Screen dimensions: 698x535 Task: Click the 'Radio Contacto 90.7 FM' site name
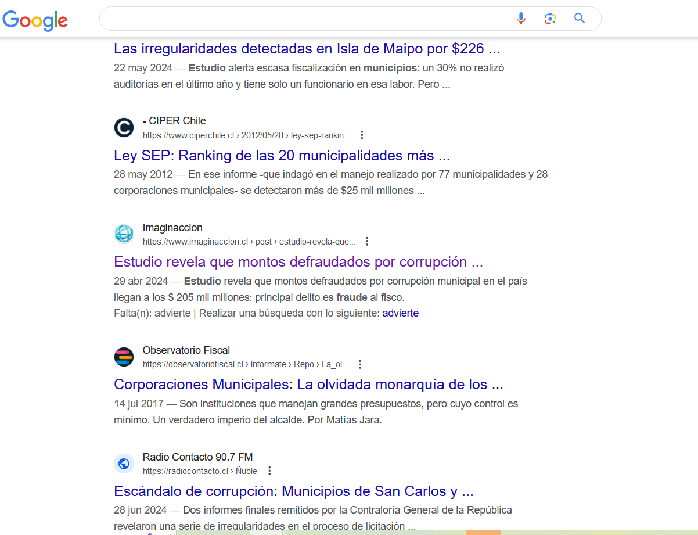197,457
